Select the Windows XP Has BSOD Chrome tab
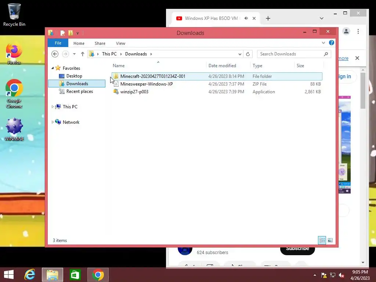Screen dimensions: 376x282 pos(211,18)
